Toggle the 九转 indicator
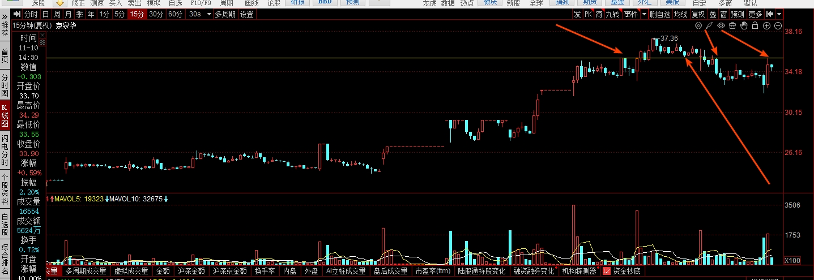 (613, 14)
